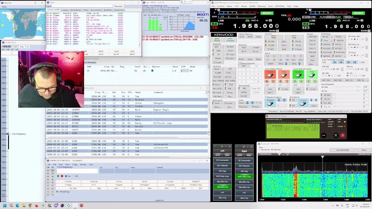Image resolution: width=372 pixels, height=209 pixels.
Task: Click the Coarse tune mouse icon (Main Band)
Action: [x=270, y=75]
